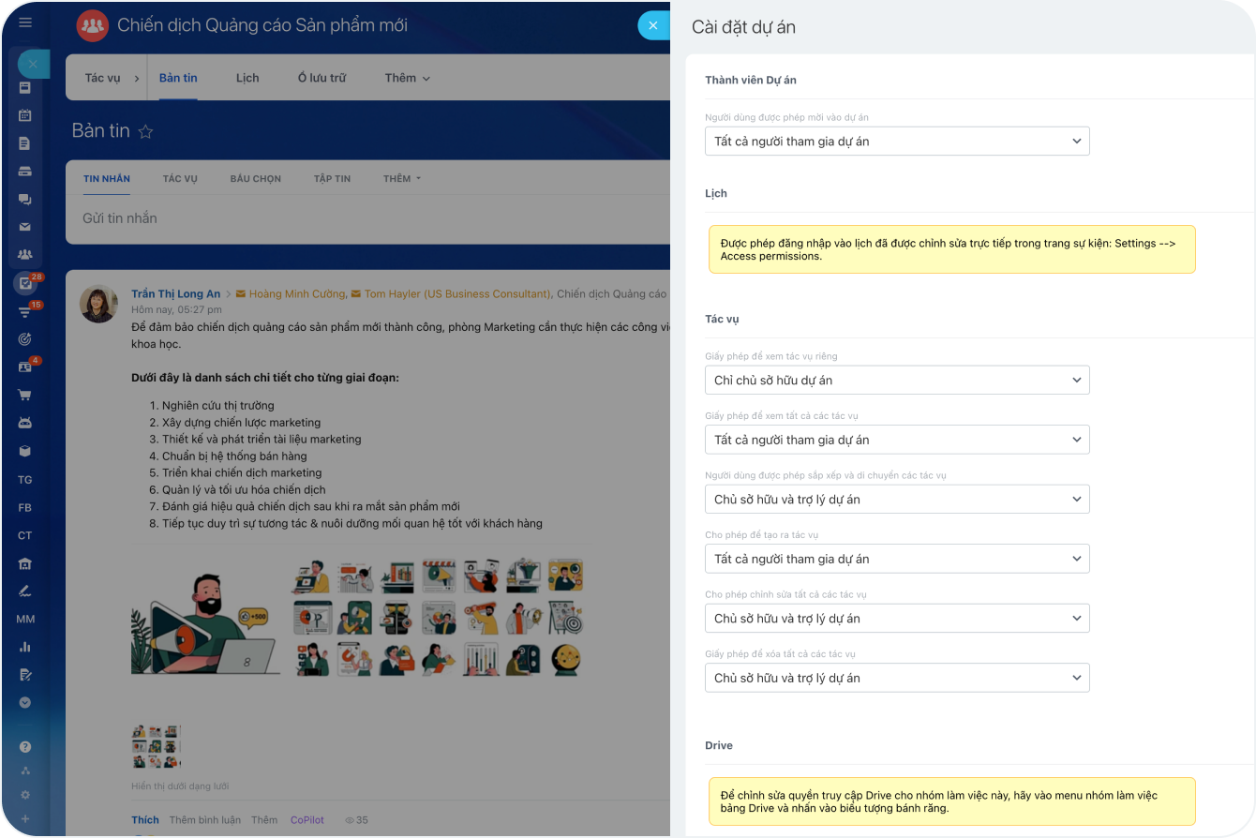1256x838 pixels.
Task: Select the BẦU CHỌN tab
Action: [x=255, y=178]
